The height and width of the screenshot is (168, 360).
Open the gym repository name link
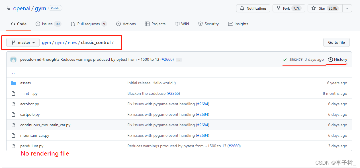click(40, 8)
